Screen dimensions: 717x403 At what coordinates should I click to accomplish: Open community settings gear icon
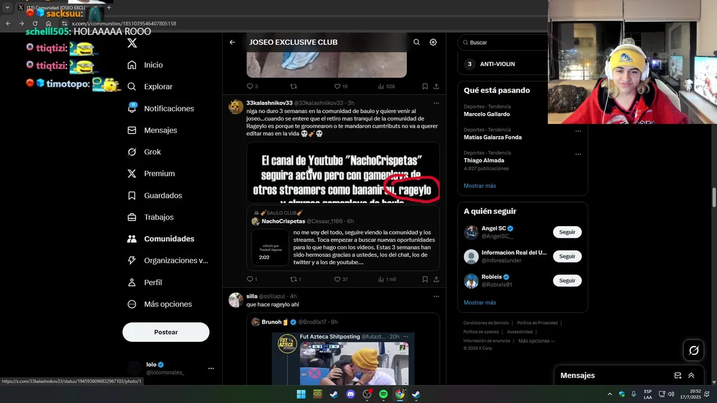[x=433, y=42]
